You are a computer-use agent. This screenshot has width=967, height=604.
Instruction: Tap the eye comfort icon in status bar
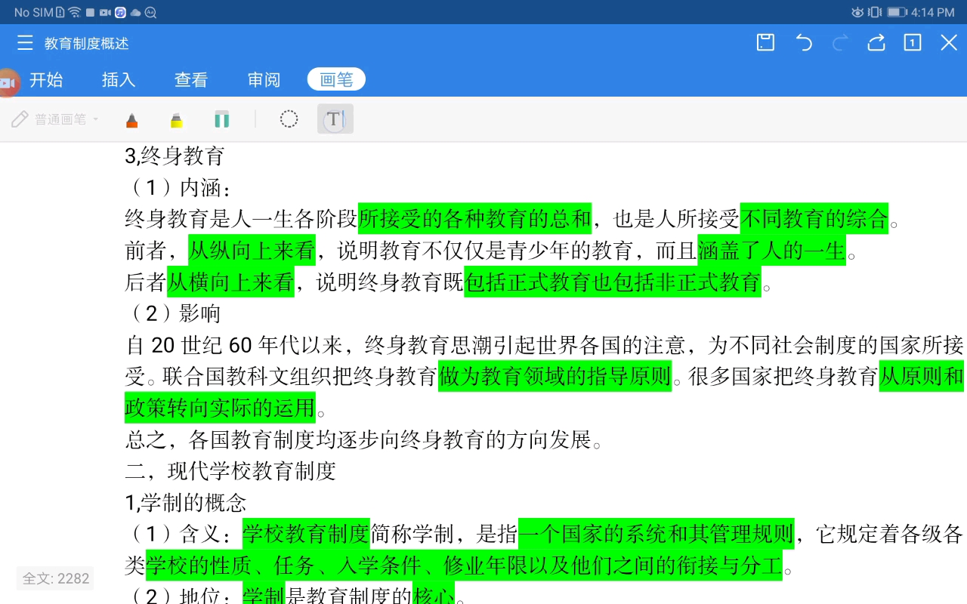(857, 12)
